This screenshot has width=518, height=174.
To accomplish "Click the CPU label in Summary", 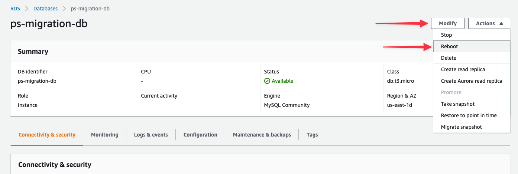I will (x=146, y=72).
